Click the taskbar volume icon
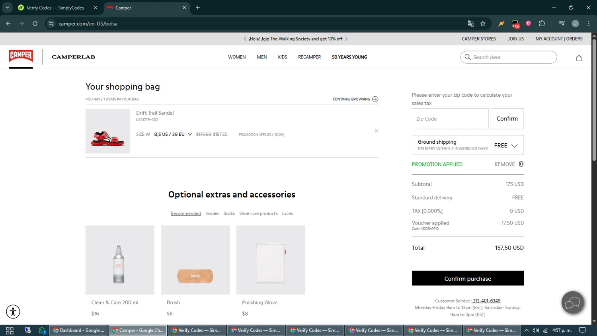 (536, 330)
